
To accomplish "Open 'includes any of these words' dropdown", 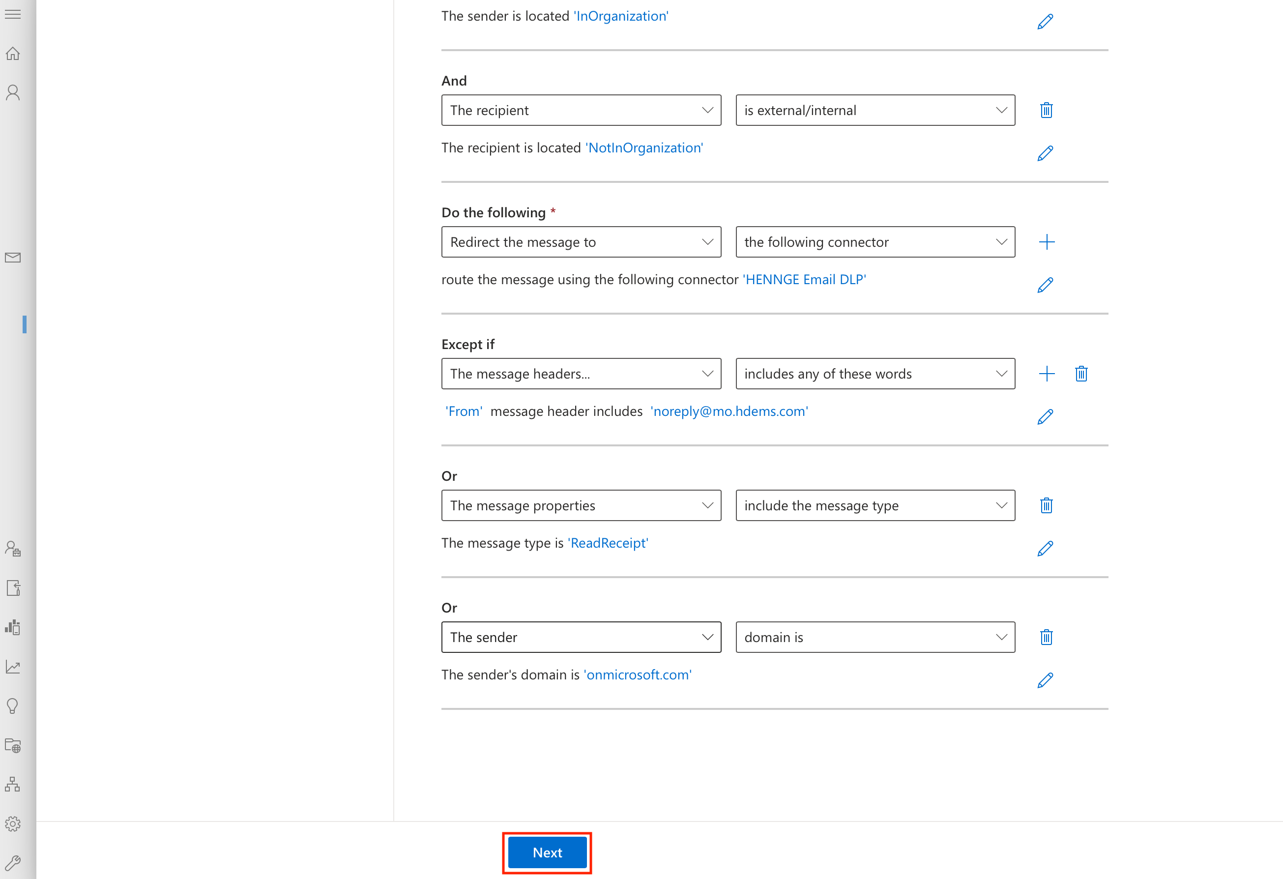I will coord(875,374).
